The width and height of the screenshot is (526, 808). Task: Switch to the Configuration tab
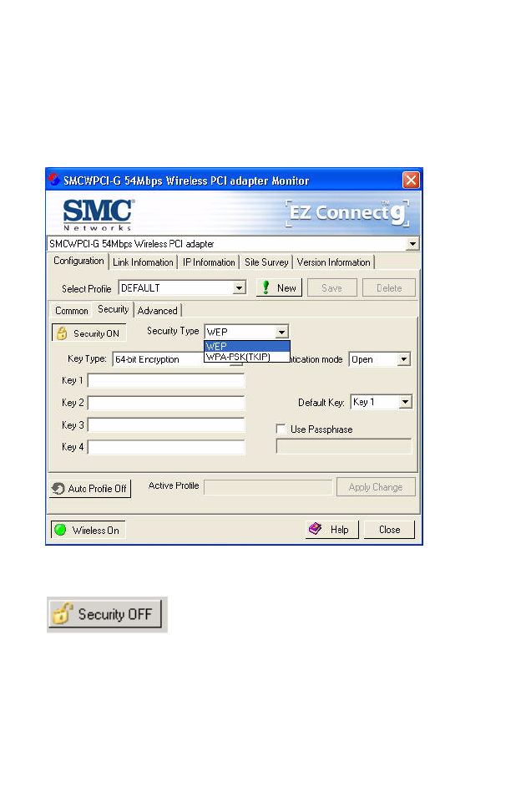78,261
